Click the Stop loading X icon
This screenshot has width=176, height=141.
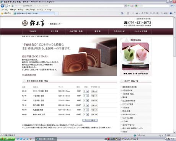(x=132, y=6)
